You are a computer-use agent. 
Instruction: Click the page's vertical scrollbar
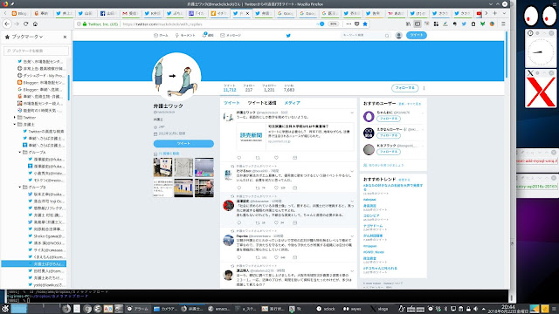point(506,55)
